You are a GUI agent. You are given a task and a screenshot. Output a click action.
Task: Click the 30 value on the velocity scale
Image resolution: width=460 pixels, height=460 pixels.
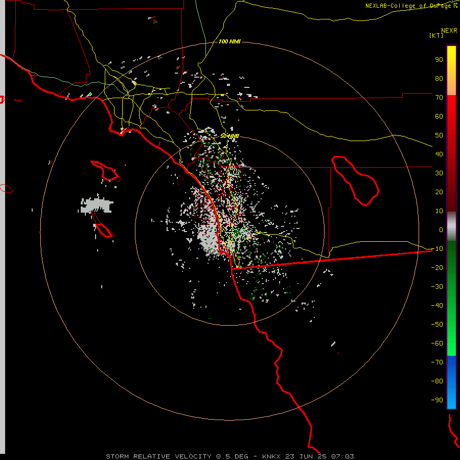coord(439,173)
